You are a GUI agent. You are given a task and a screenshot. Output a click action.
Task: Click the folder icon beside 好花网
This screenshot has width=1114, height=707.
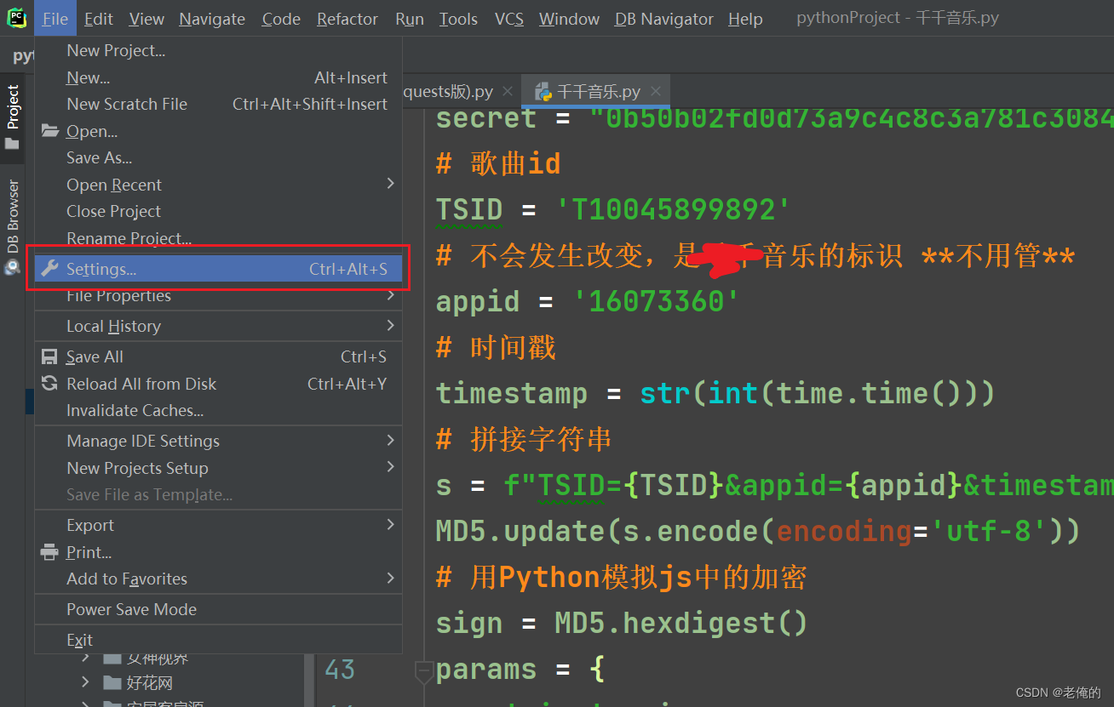click(112, 683)
